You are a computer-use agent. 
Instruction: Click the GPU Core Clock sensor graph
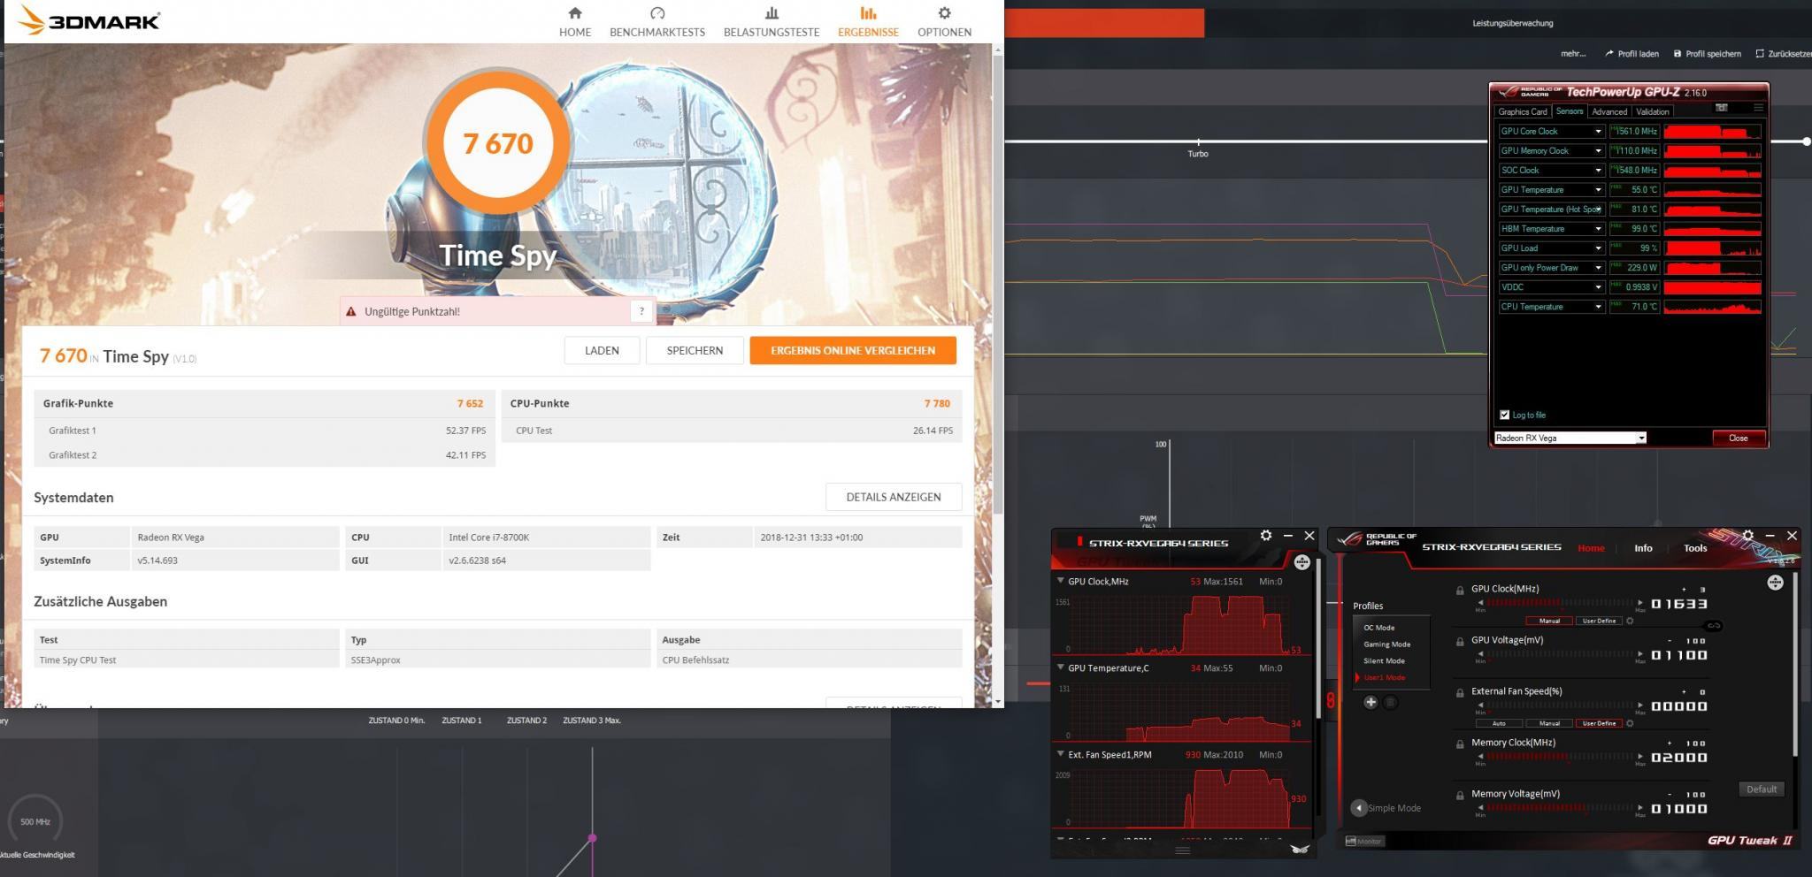(1712, 132)
